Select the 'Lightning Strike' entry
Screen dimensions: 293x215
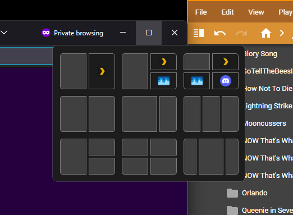[269, 106]
